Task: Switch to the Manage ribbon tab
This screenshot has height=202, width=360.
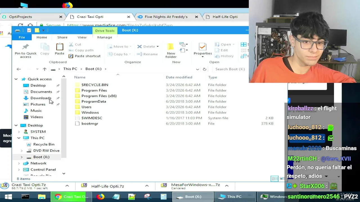Action: click(x=105, y=37)
